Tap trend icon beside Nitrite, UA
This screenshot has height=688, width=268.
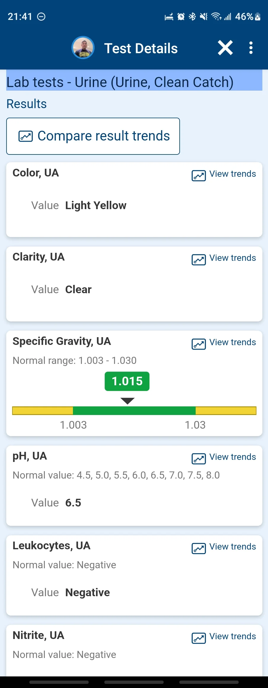click(199, 638)
